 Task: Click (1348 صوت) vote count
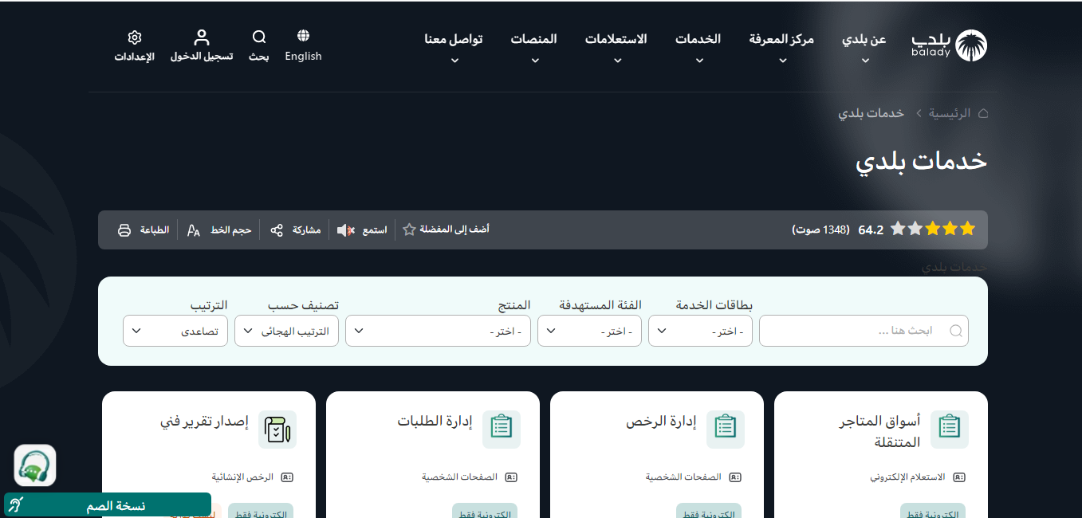tap(820, 230)
